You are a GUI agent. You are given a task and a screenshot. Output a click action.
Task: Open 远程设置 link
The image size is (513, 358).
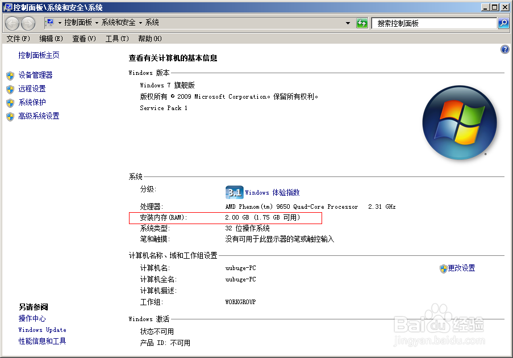point(32,89)
